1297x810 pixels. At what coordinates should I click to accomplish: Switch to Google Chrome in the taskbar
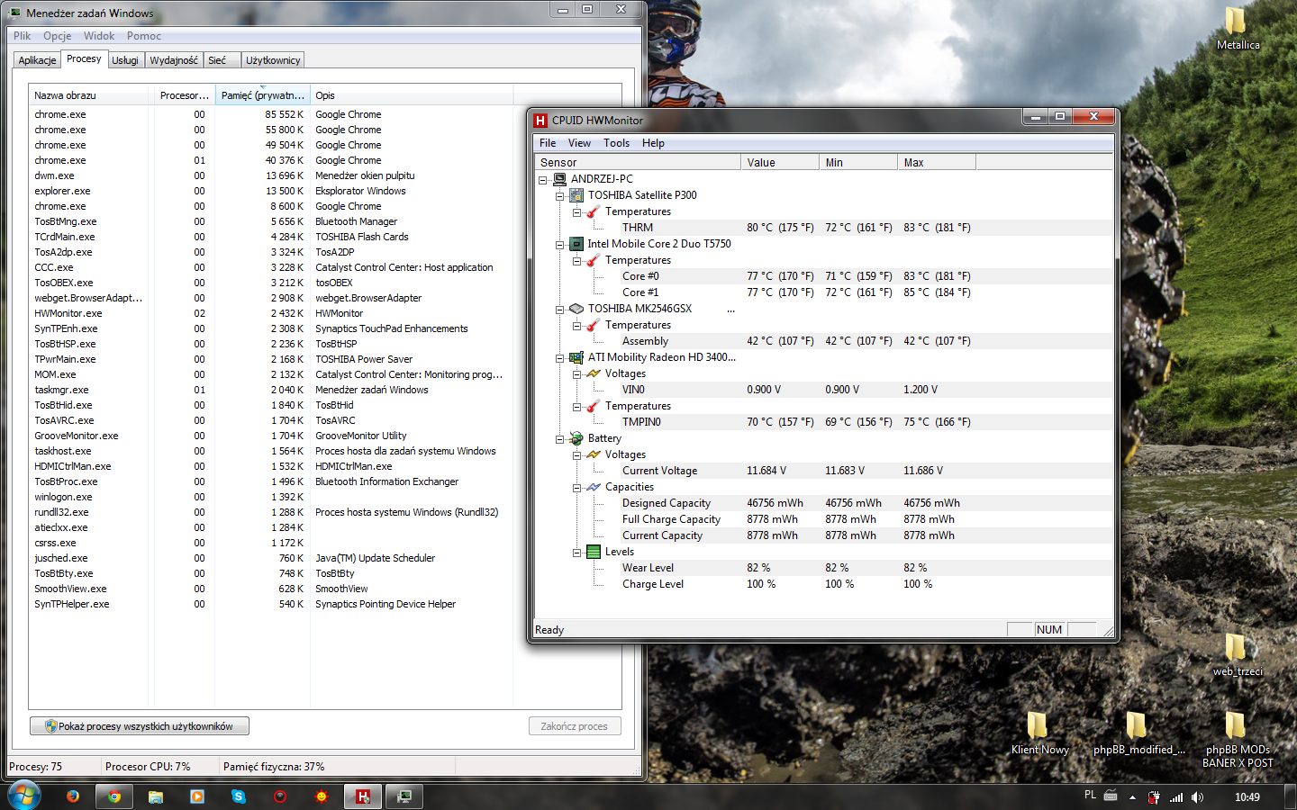point(114,796)
